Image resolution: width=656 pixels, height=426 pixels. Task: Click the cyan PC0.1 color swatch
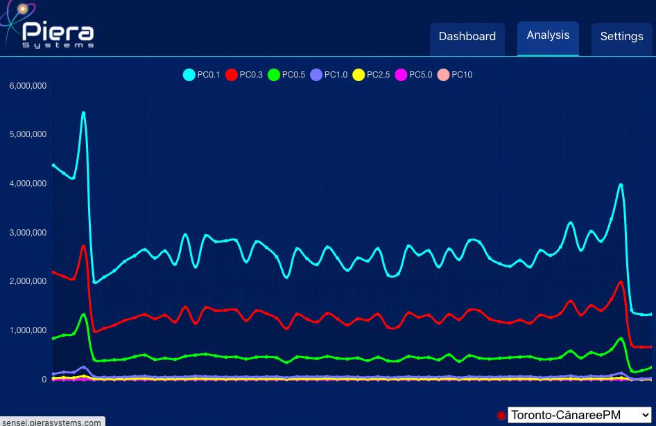(x=189, y=75)
